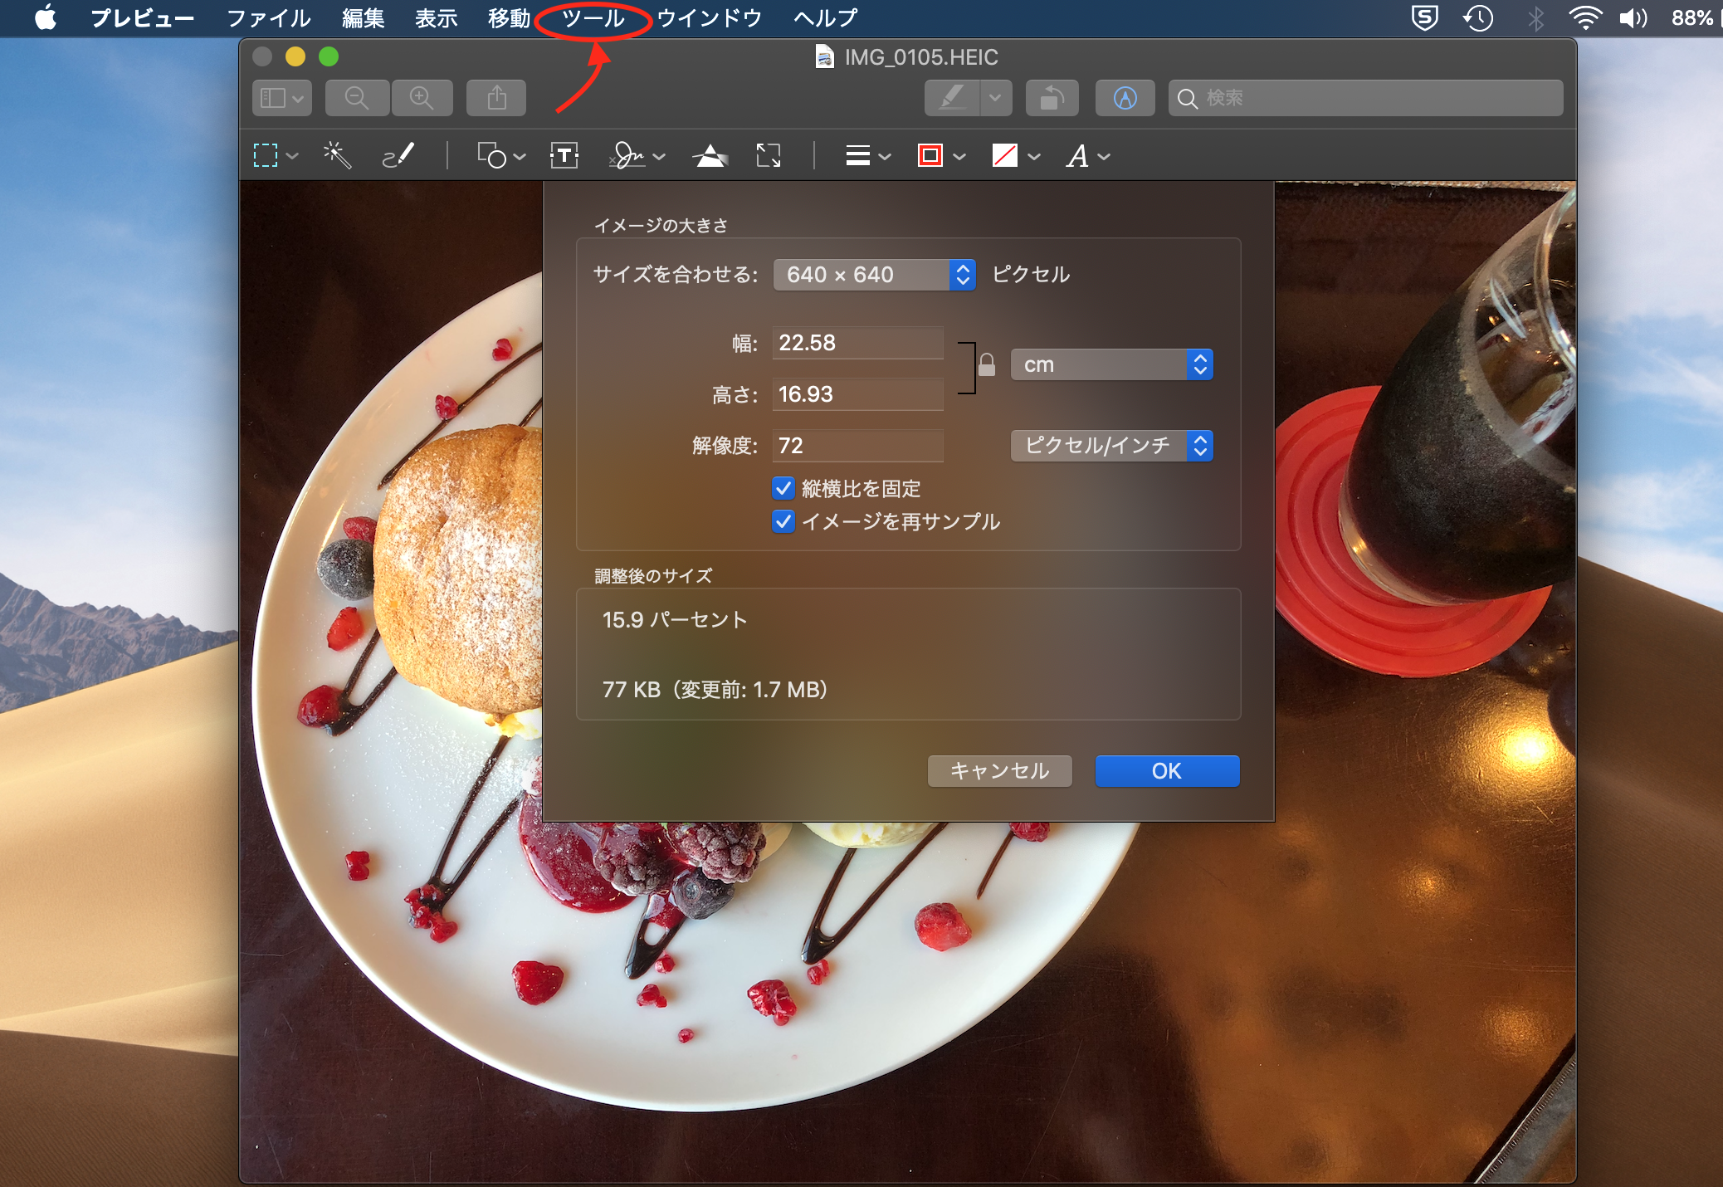Expand the highlight color dropdown arrow

[x=995, y=98]
